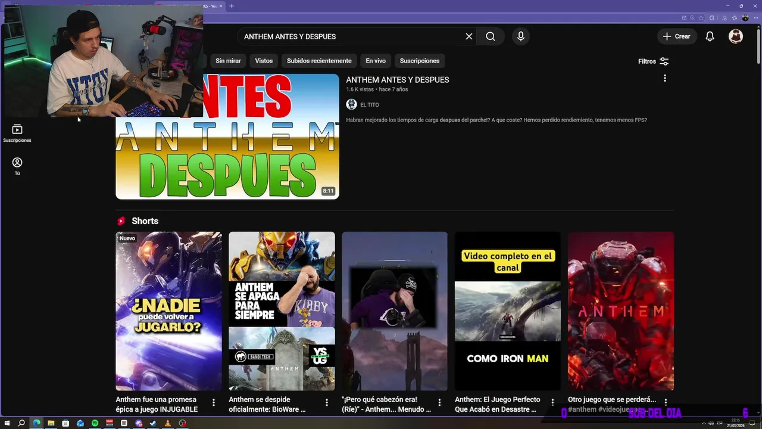Open File Explorer from taskbar

click(51, 423)
